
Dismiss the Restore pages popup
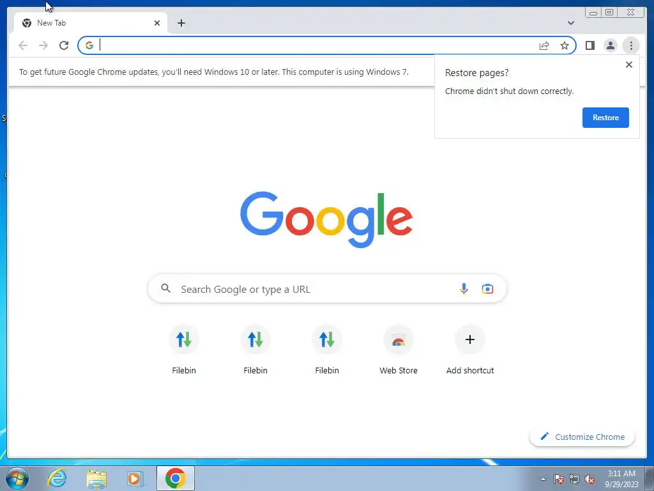click(x=629, y=65)
